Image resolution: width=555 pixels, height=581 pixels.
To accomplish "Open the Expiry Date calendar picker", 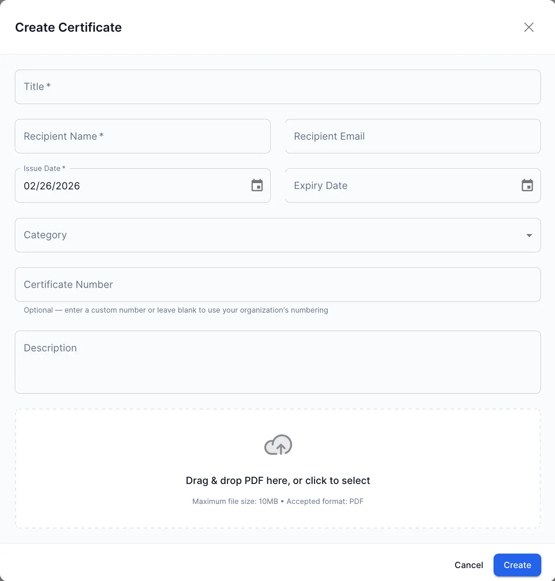I will pos(527,185).
